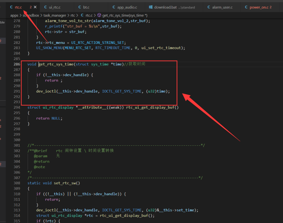
Task: Click the C file icon in the breadcrumb
Action: [82, 15]
